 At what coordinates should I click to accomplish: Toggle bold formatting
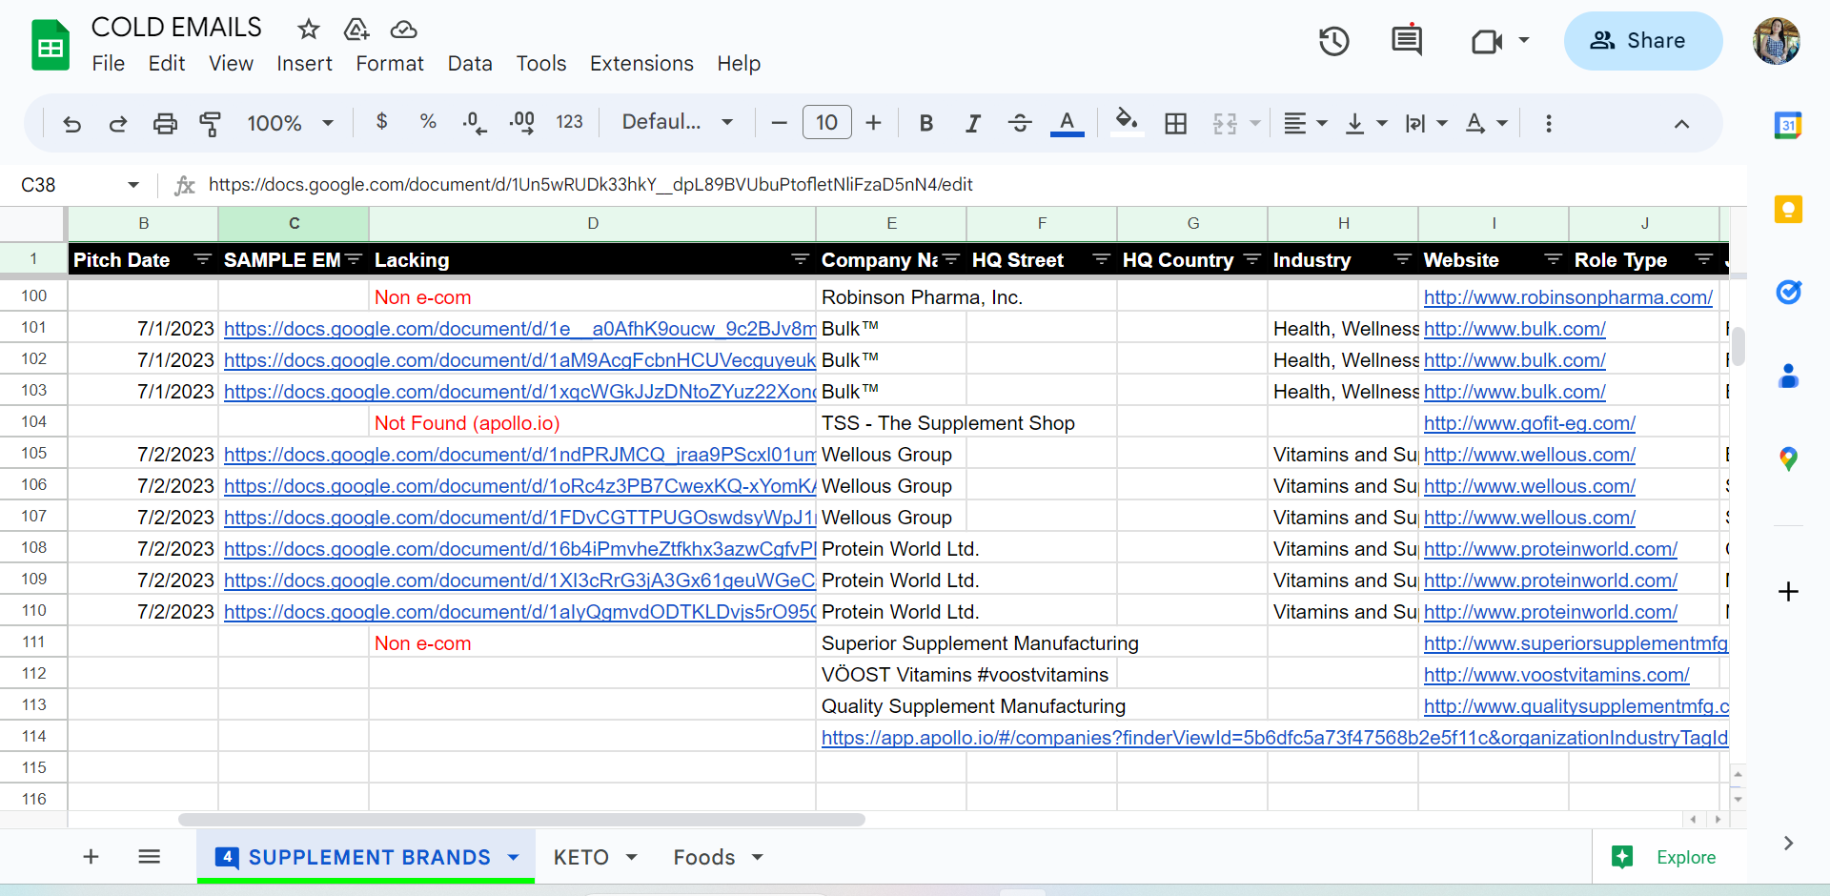(925, 123)
